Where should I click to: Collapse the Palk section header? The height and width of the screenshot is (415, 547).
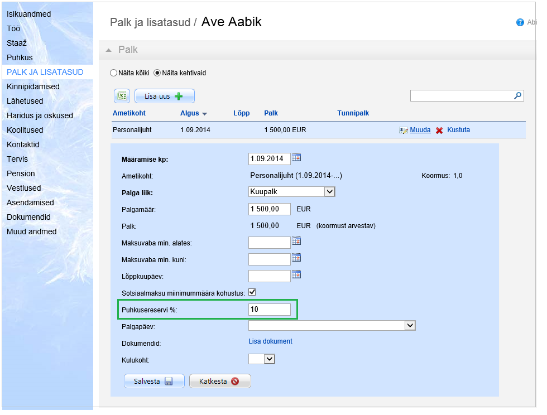tap(109, 50)
